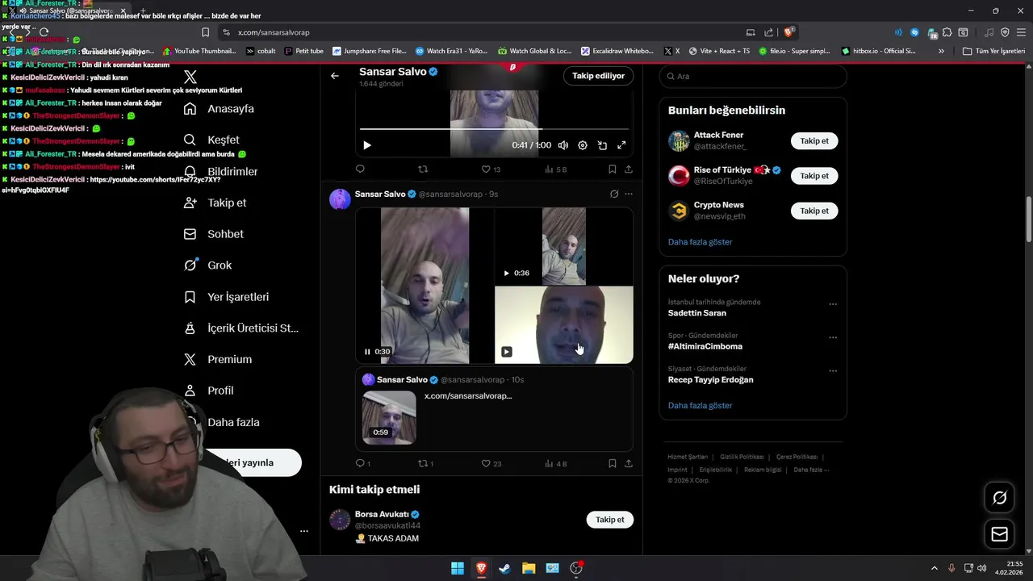Open Grok explain icon on 9s post
The width and height of the screenshot is (1033, 581).
pyautogui.click(x=614, y=194)
